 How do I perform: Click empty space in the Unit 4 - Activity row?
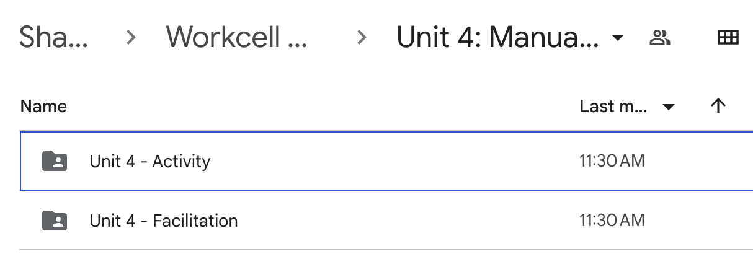tap(397, 161)
